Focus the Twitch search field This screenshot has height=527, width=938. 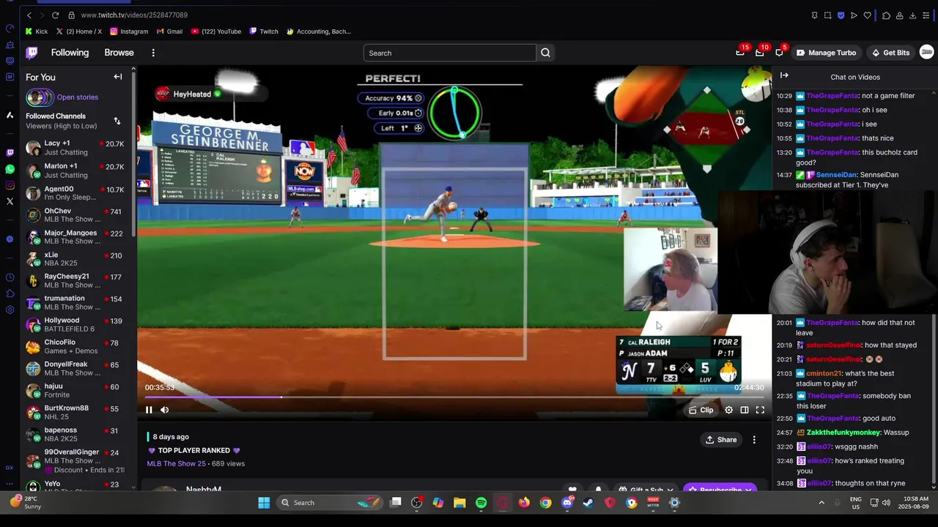tap(449, 53)
